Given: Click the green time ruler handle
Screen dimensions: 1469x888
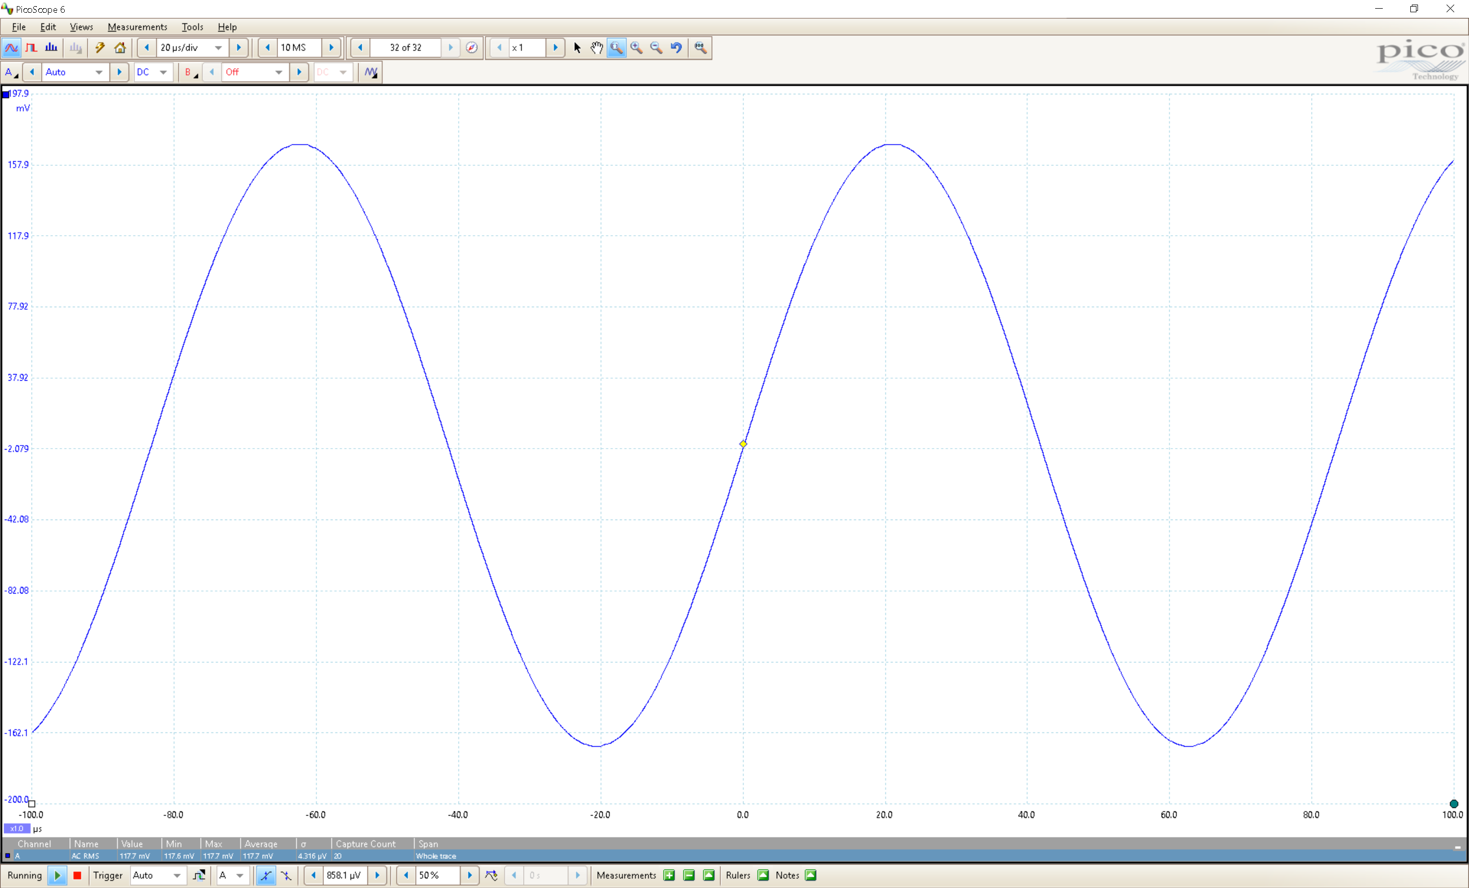Looking at the screenshot, I should [x=1454, y=804].
